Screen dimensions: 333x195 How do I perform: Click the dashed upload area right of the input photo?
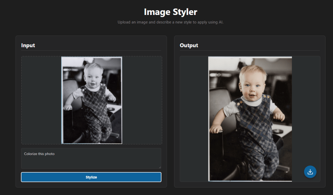pos(142,100)
